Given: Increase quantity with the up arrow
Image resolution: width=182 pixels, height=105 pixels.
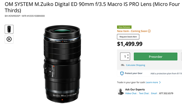Looking at the screenshot, I should tap(128, 55).
